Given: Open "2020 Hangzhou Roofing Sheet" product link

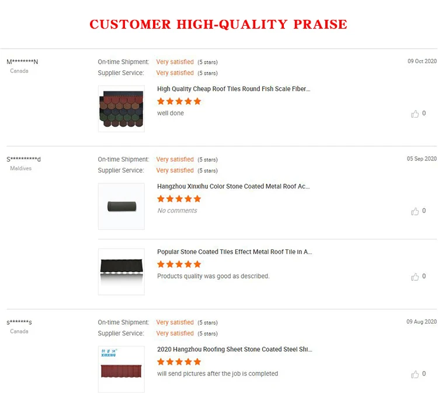Looking at the screenshot, I should 234,349.
